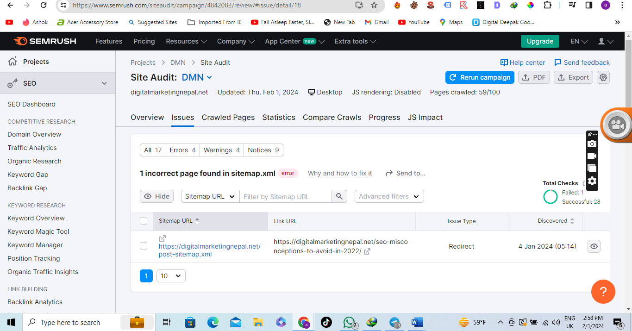
Task: Open WhatsApp from the taskbar
Action: (349, 322)
